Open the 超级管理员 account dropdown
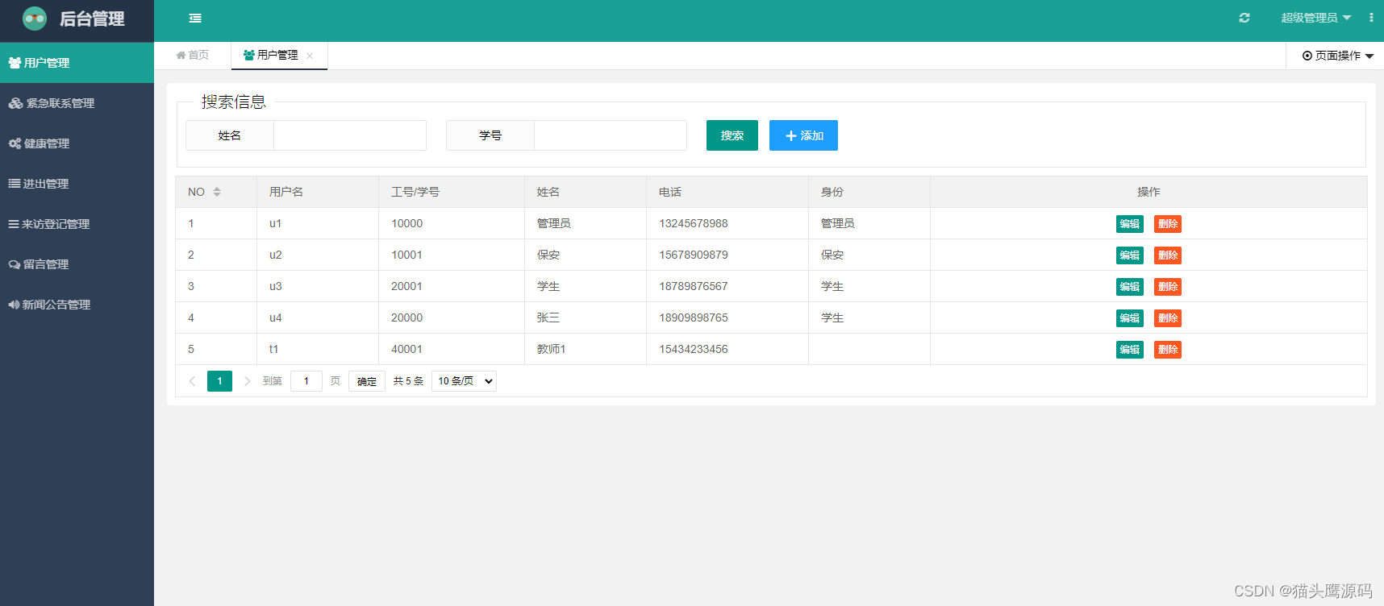The height and width of the screenshot is (606, 1384). click(x=1315, y=18)
